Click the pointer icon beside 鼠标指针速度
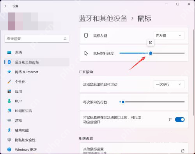This screenshot has height=154, width=195. click(86, 53)
